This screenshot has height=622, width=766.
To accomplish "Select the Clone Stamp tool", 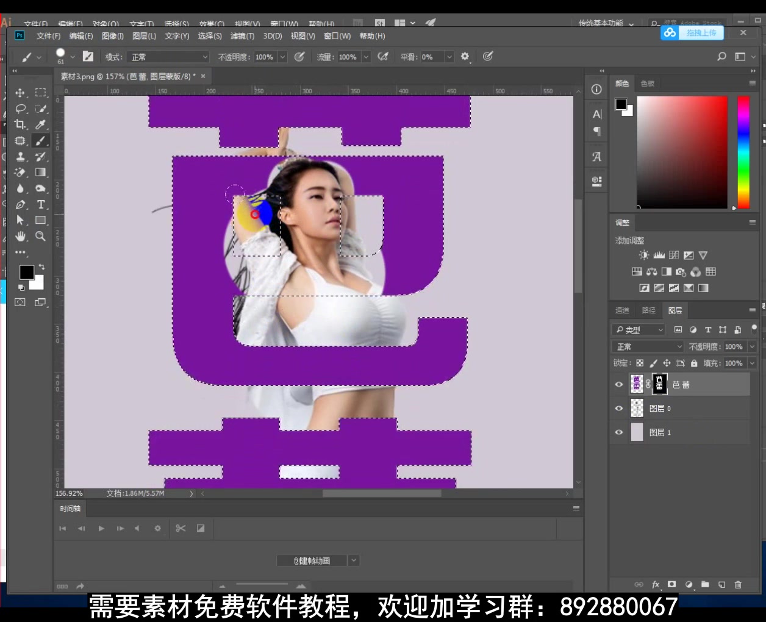I will click(x=20, y=156).
